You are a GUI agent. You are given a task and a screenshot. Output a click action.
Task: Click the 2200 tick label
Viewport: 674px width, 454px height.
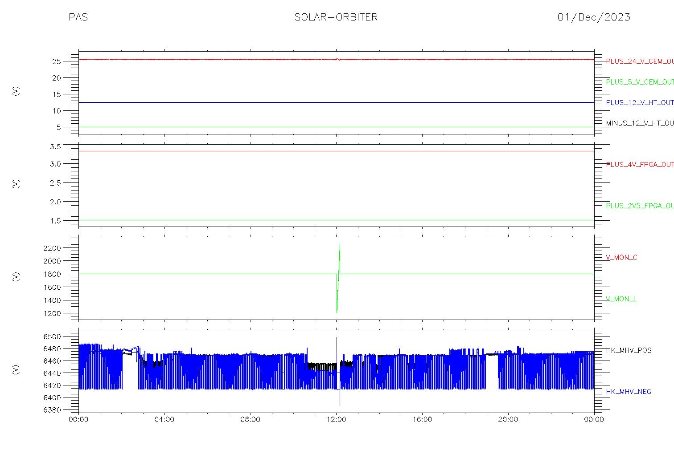[52, 248]
